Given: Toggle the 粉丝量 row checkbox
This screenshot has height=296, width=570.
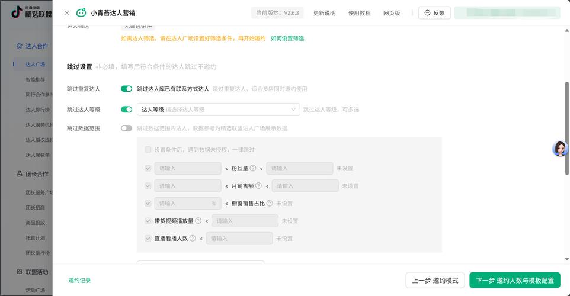Looking at the screenshot, I should 148,168.
